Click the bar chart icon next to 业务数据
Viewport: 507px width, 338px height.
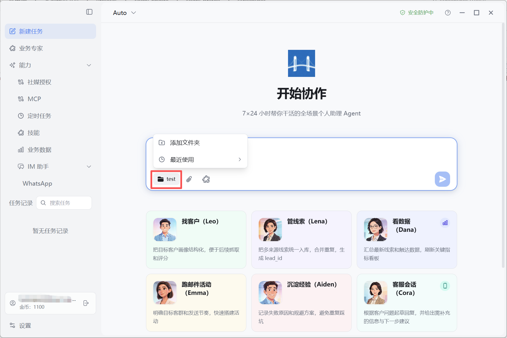21,150
